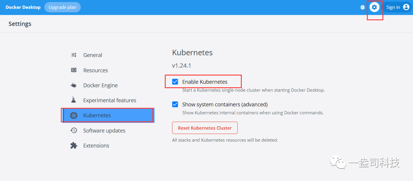Click the Sign in button

(x=393, y=7)
